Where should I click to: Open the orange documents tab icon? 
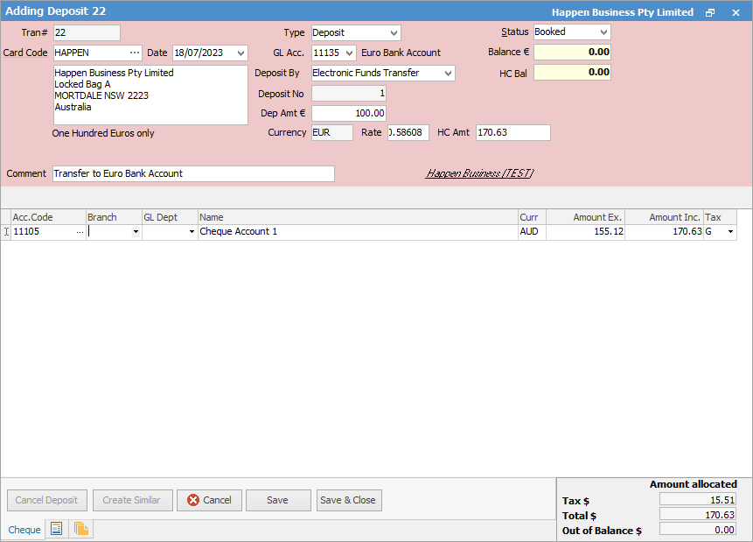pos(81,529)
